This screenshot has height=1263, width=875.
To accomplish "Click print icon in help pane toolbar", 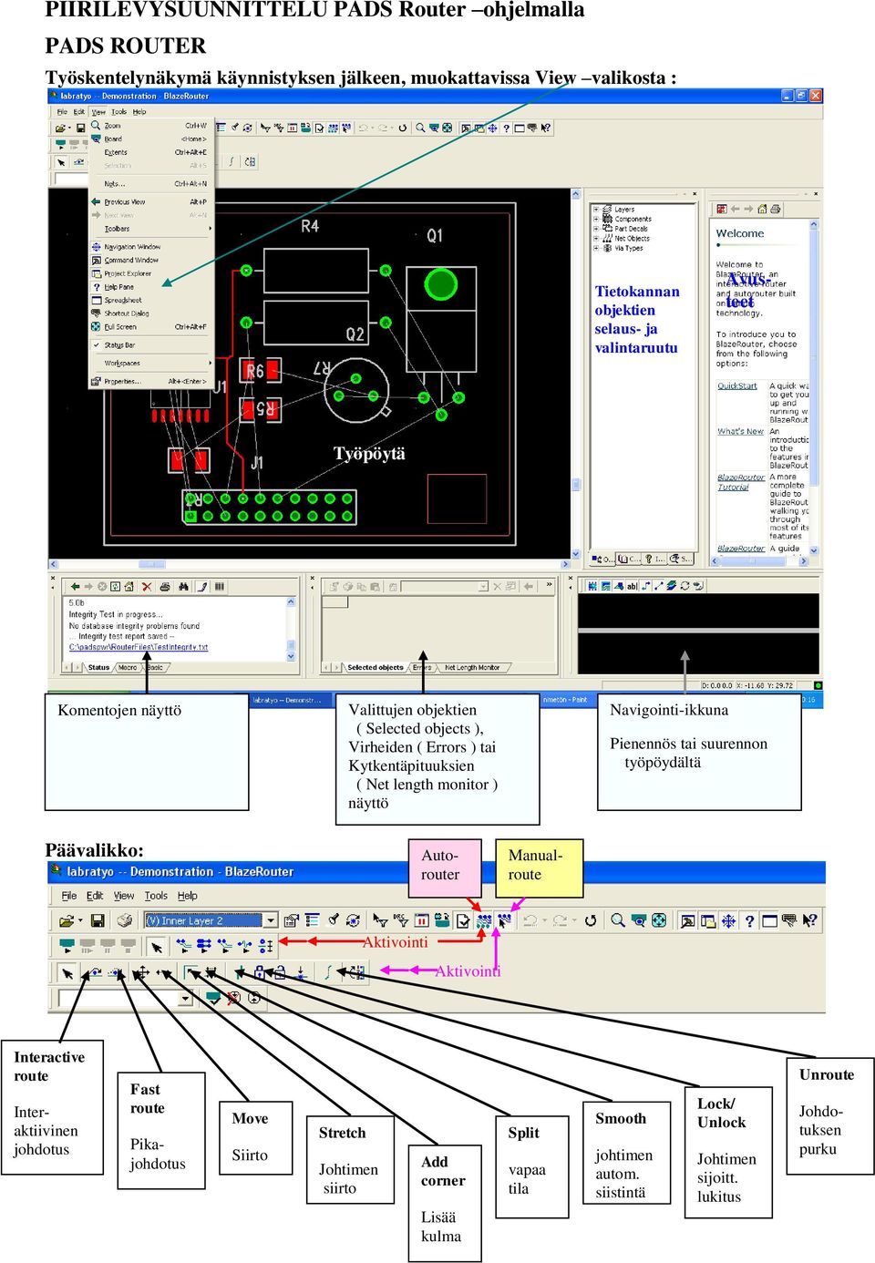I will pyautogui.click(x=776, y=210).
